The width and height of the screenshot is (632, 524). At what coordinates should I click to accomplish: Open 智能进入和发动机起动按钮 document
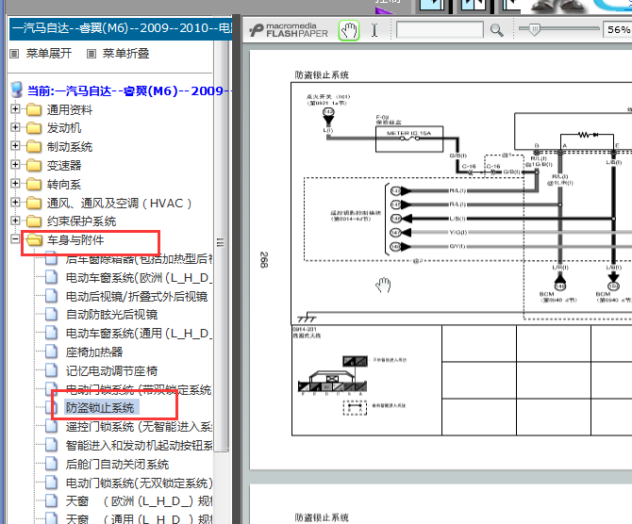pyautogui.click(x=139, y=446)
